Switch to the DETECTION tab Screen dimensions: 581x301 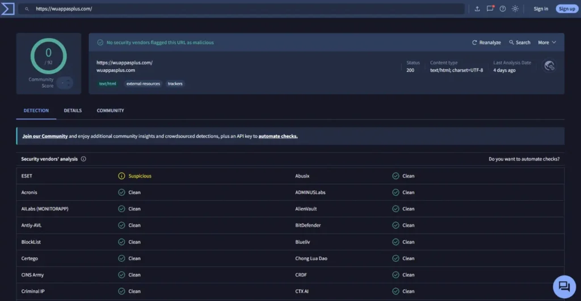(36, 111)
